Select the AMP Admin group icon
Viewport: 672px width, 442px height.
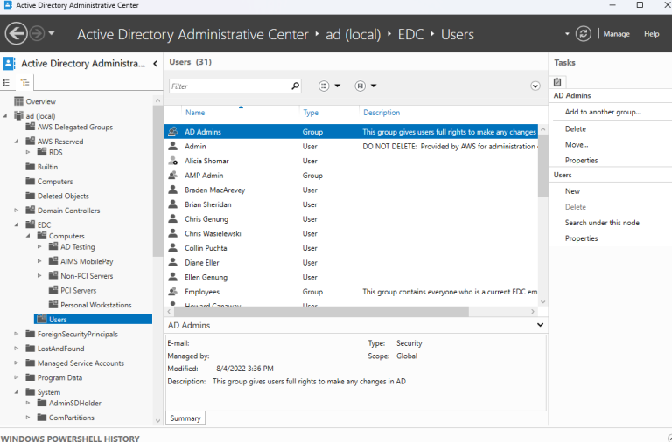[x=172, y=176]
